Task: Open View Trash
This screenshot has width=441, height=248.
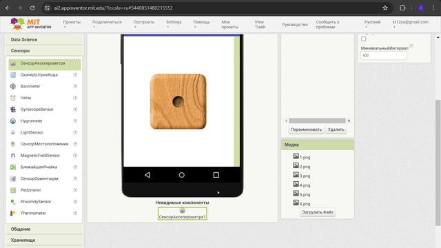Action: point(260,25)
